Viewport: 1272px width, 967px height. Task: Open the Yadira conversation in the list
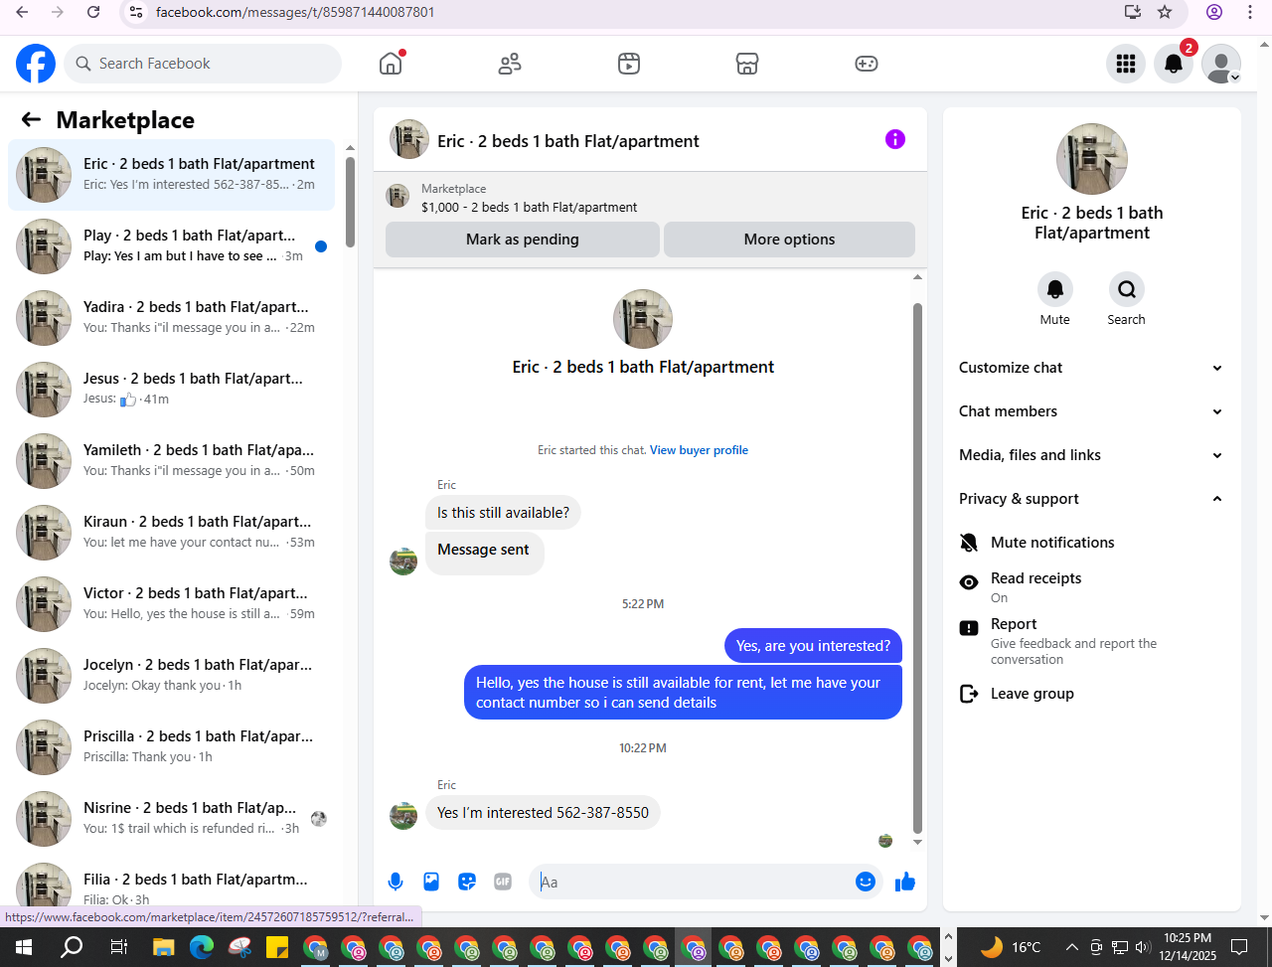[172, 318]
